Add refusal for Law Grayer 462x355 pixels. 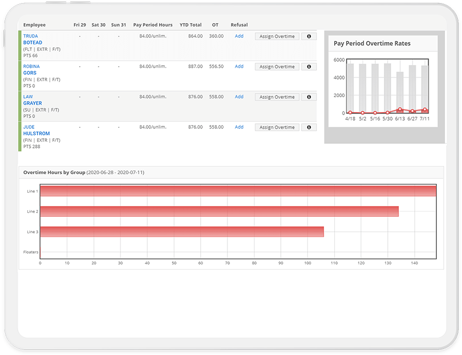pyautogui.click(x=239, y=97)
